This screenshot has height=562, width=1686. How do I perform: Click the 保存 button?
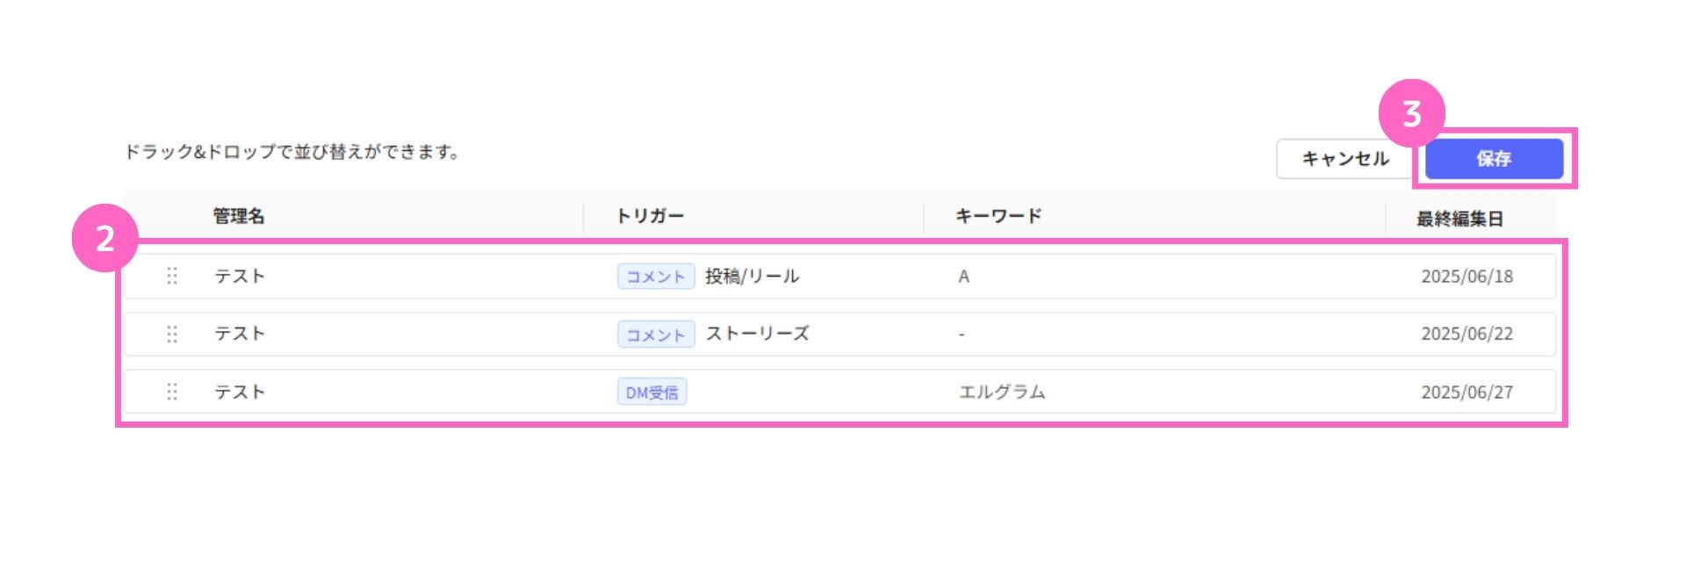click(1494, 159)
